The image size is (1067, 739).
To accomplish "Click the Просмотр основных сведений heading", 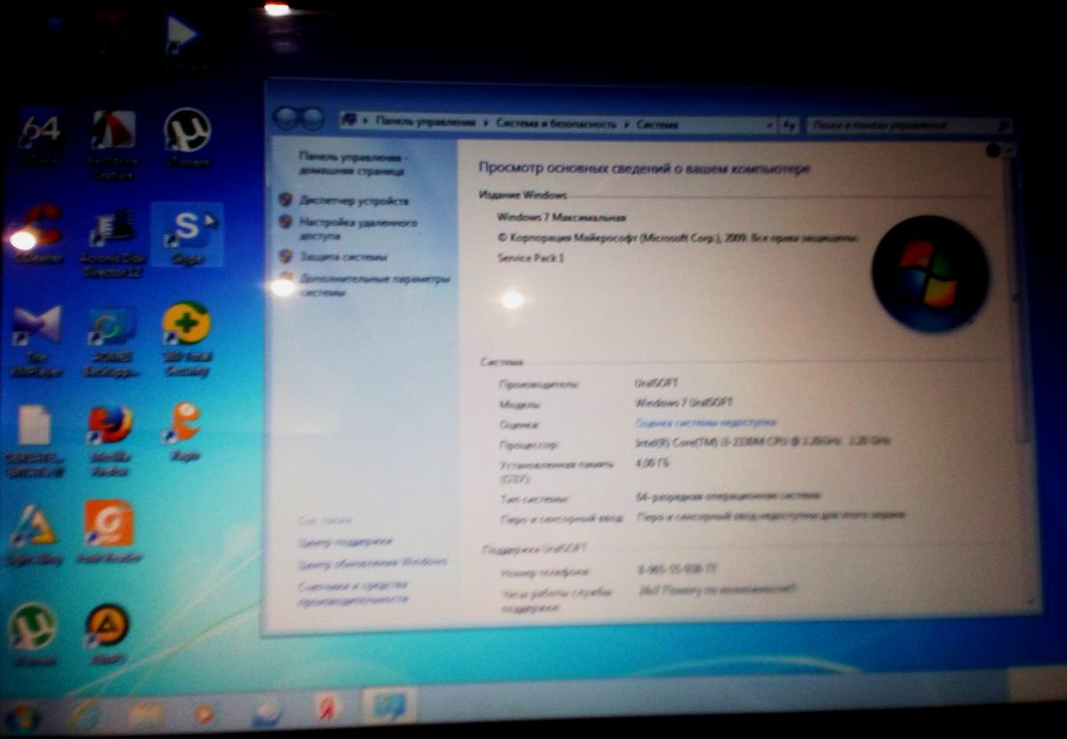I will point(645,168).
